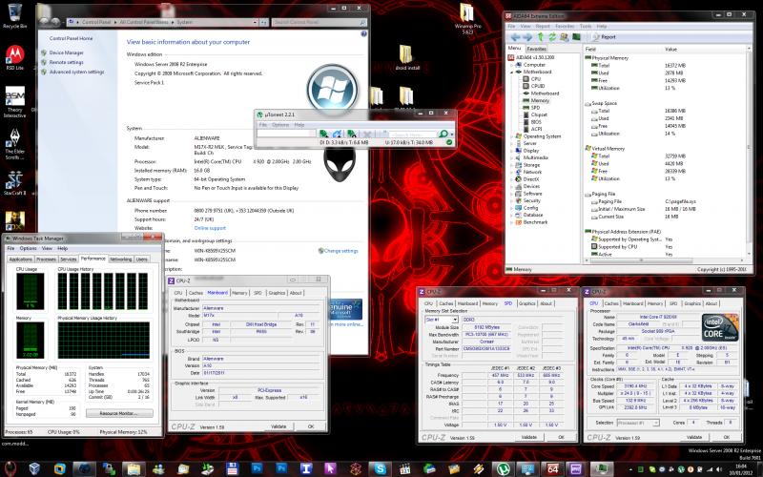
Task: Expand the Computer node in AIDA64 tree
Action: point(512,65)
